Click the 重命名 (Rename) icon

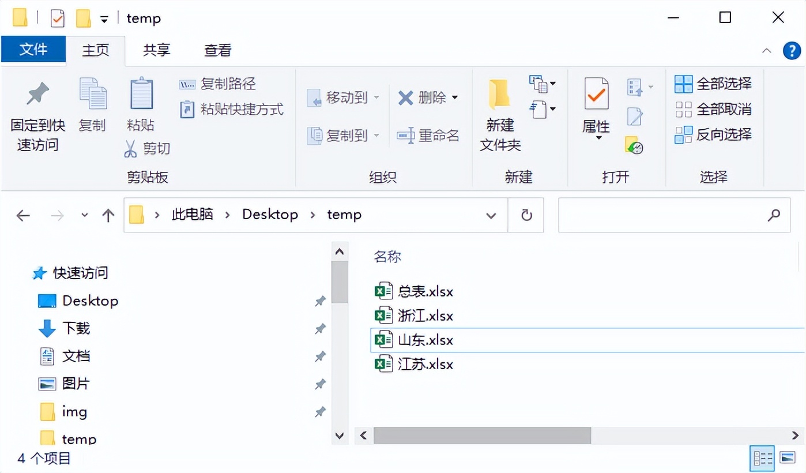[406, 136]
